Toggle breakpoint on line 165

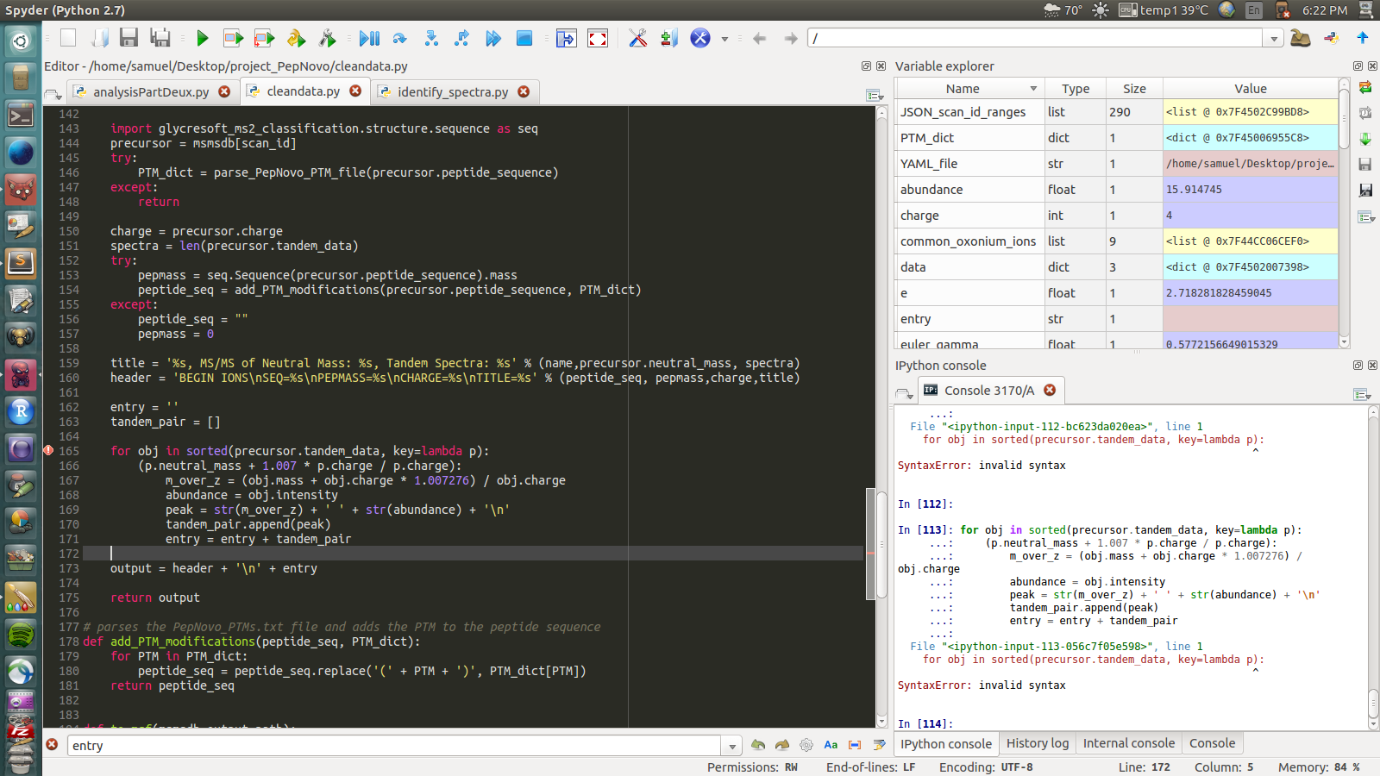48,451
